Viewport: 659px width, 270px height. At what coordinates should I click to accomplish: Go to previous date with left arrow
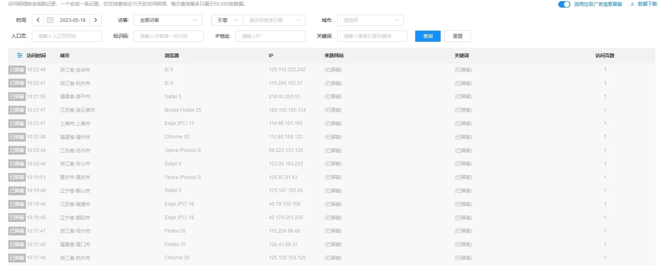coord(38,20)
